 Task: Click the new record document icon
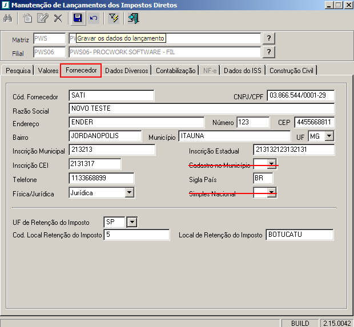(27, 18)
